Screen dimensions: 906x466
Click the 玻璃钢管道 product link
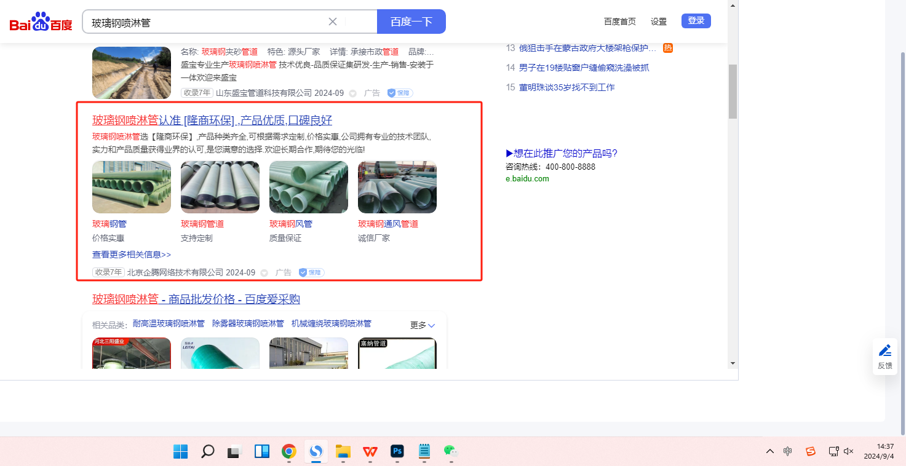202,224
